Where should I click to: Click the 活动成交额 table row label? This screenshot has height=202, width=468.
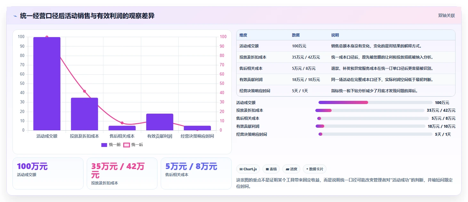pos(249,46)
